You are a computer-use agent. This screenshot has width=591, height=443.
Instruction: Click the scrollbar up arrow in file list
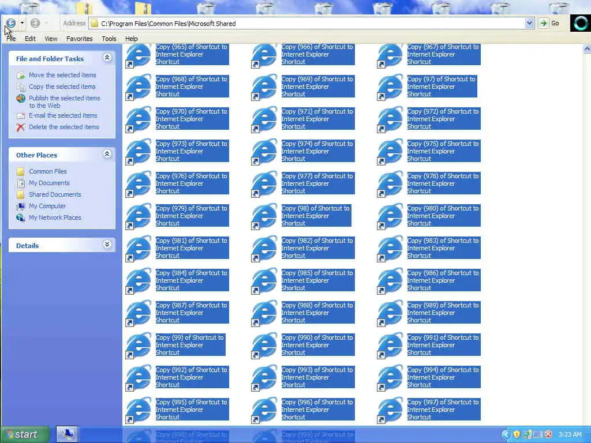(587, 49)
